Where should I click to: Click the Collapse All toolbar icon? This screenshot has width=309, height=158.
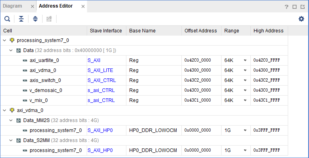pos(21,19)
